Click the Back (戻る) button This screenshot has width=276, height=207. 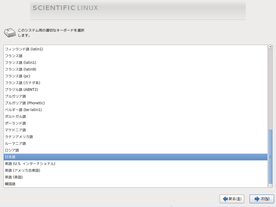[232, 199]
